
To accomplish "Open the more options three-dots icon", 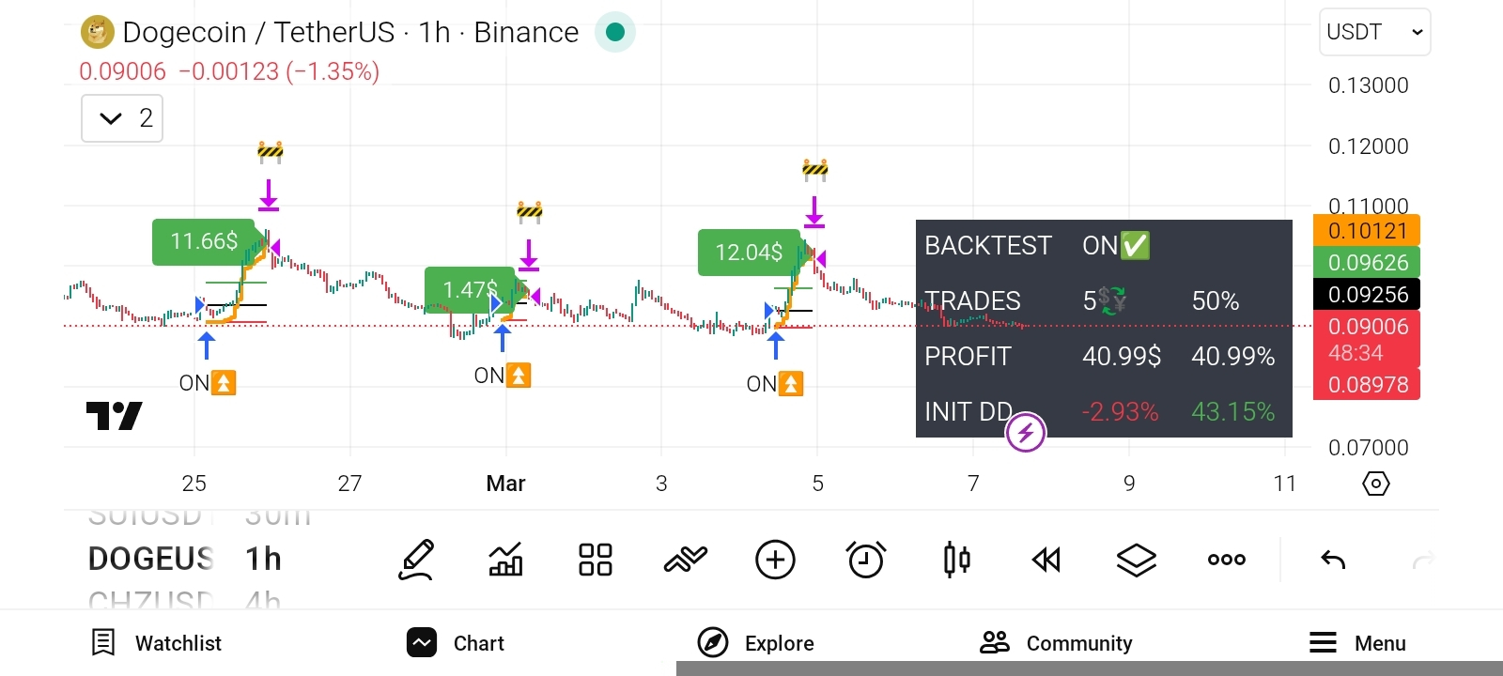I will pyautogui.click(x=1227, y=560).
